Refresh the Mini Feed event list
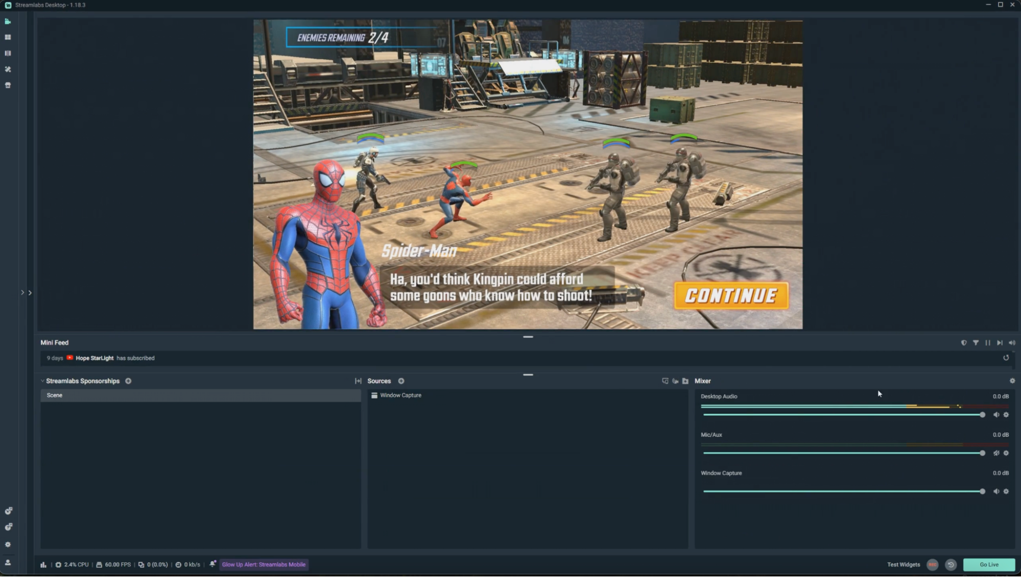This screenshot has height=577, width=1021. 1006,358
